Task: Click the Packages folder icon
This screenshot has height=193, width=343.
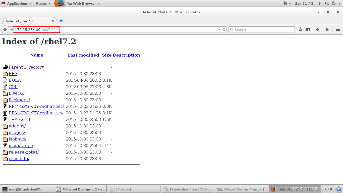Action: pyautogui.click(x=5, y=100)
